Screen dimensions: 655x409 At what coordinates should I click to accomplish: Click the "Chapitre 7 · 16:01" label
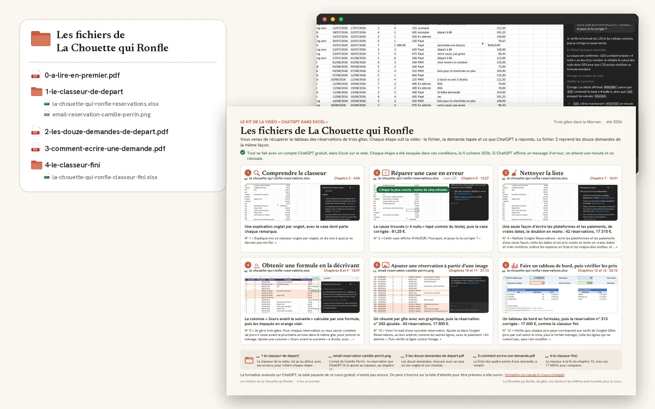click(x=604, y=178)
